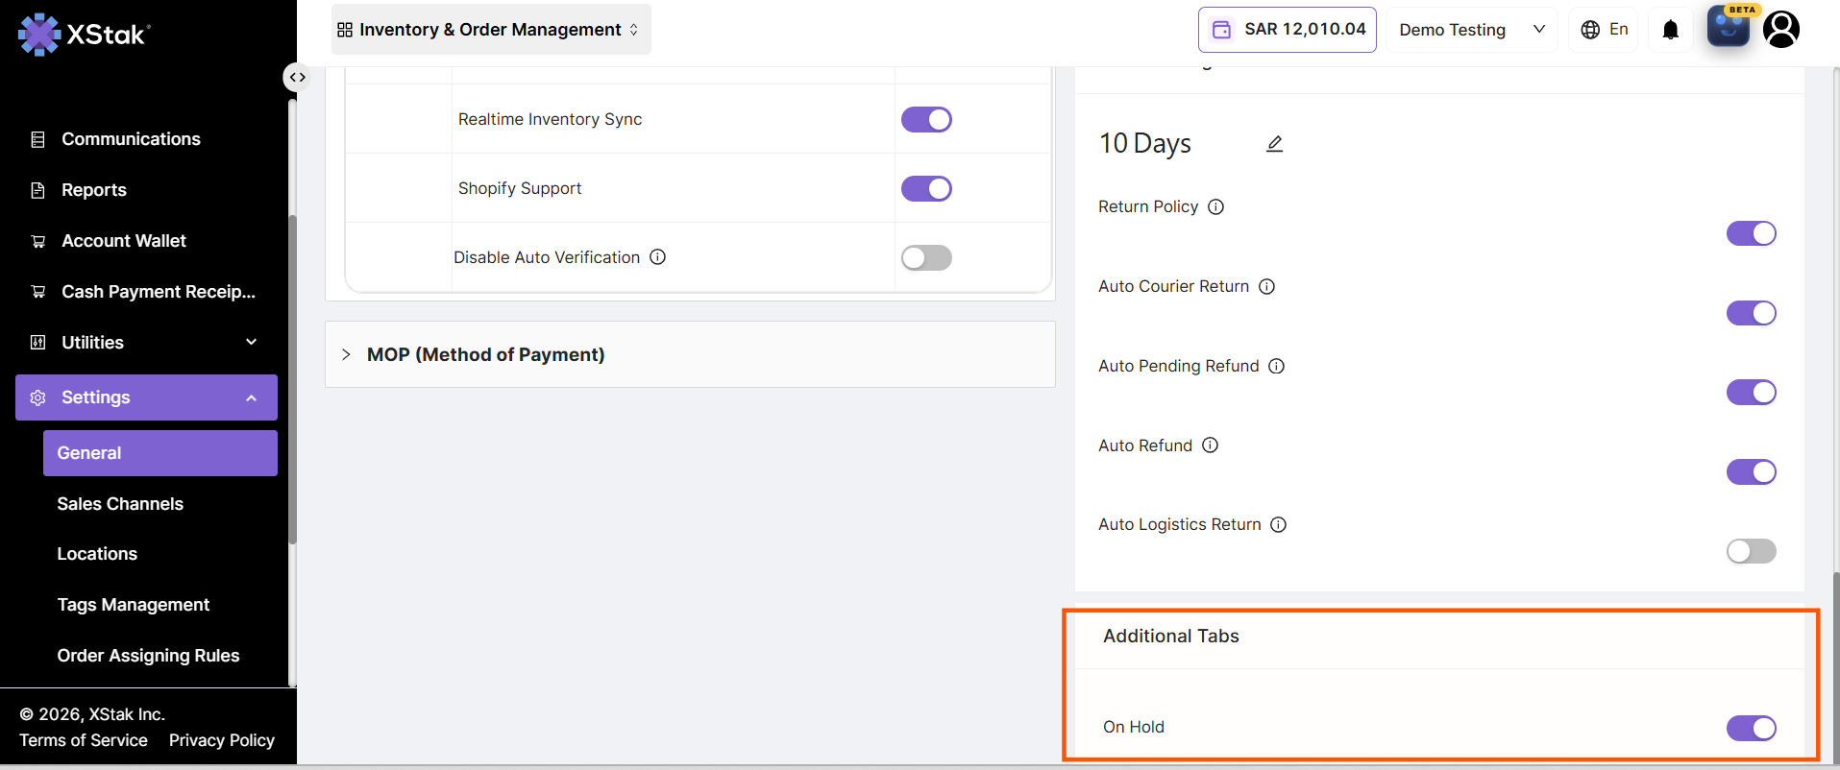Show info for Auto Refund
Screen dimensions: 1840x770
[1210, 445]
